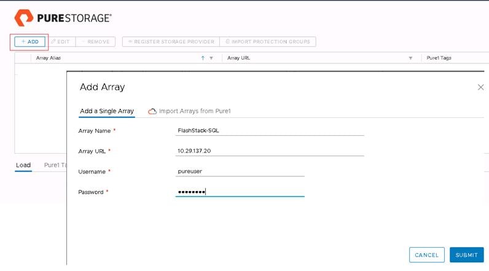Click the Array URL input field
The image size is (489, 271).
tap(270, 151)
